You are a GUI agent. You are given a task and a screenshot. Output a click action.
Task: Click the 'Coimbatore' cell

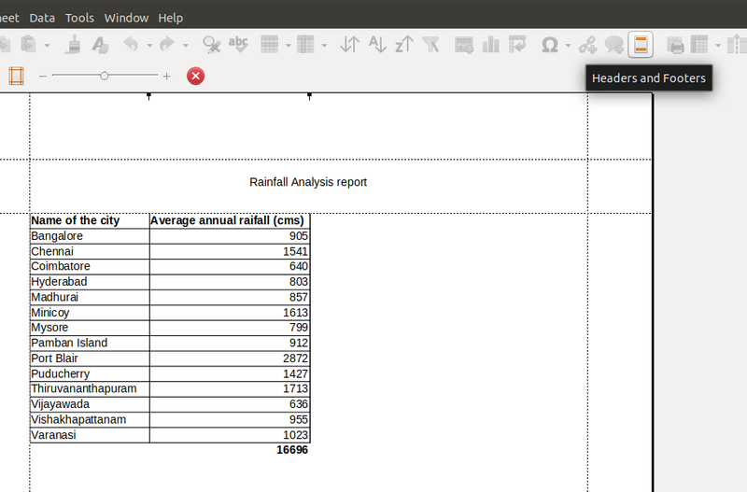point(90,266)
